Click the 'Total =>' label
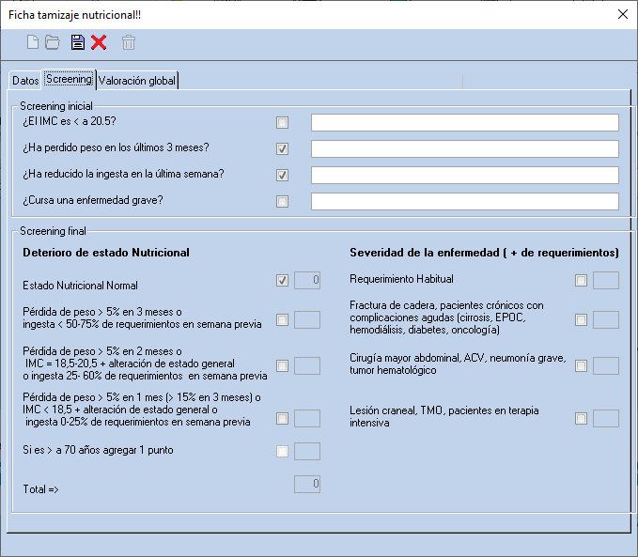Screen dimensions: 638x557 coord(40,489)
